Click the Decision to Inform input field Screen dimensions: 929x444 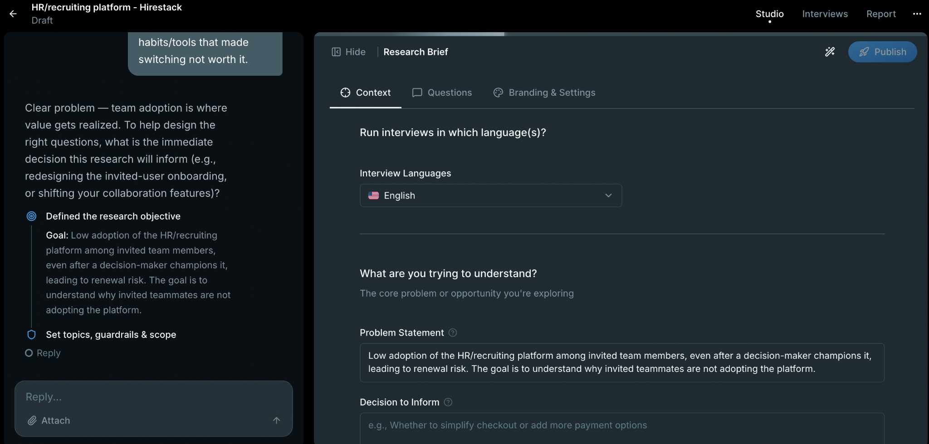pyautogui.click(x=622, y=428)
